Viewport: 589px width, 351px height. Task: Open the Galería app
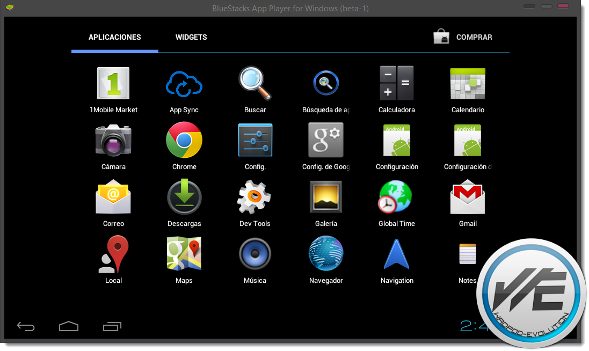pos(326,197)
